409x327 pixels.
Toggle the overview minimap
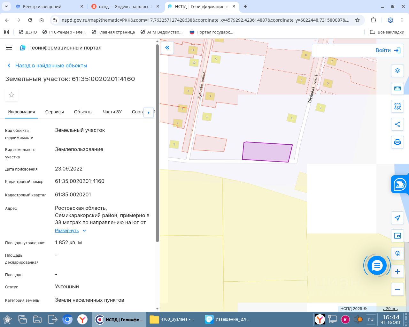pyautogui.click(x=397, y=236)
